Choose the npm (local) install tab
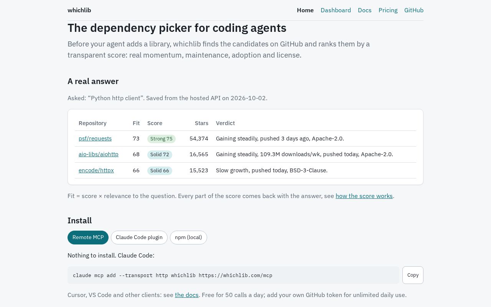The image size is (491, 307). click(x=188, y=238)
